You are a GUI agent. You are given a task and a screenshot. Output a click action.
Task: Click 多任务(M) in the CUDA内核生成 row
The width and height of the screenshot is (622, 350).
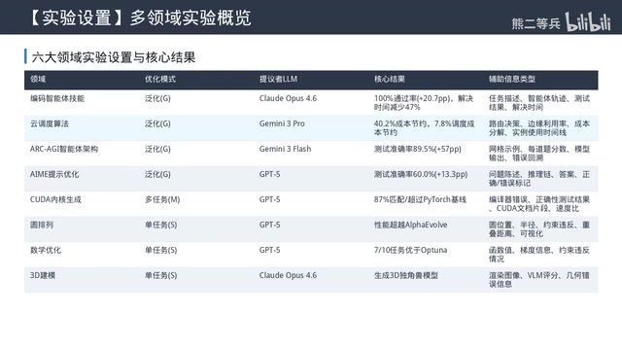(x=162, y=199)
